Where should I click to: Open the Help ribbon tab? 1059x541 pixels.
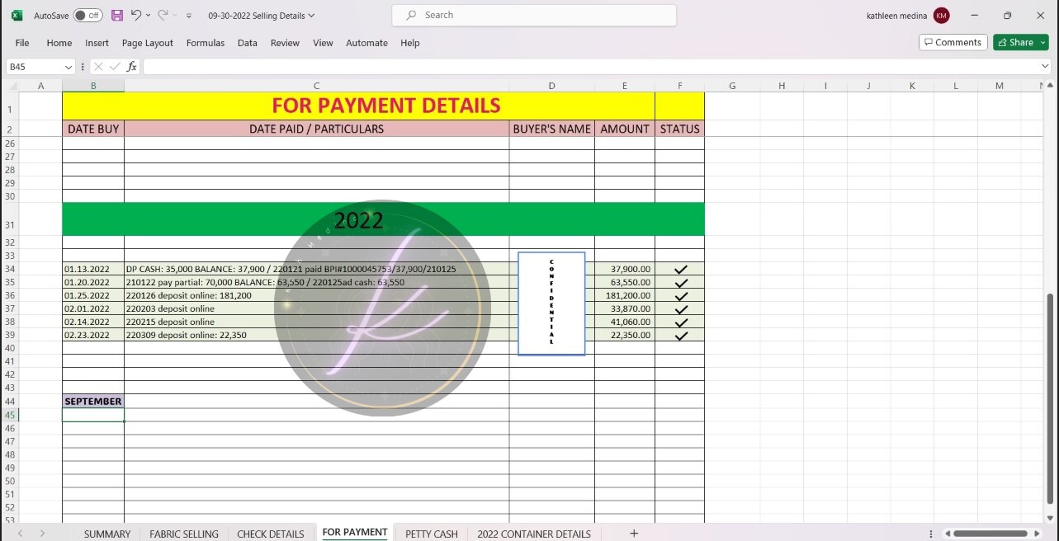(410, 43)
